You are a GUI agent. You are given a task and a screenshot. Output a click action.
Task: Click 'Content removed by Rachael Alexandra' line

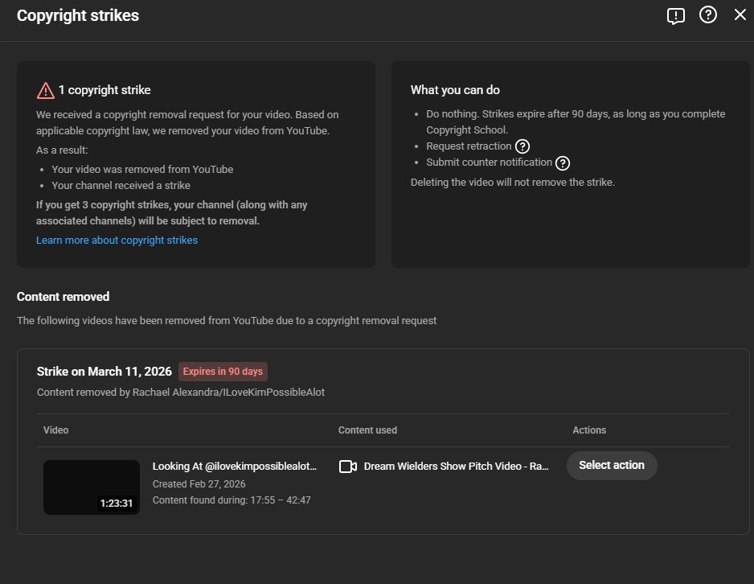[x=181, y=392]
